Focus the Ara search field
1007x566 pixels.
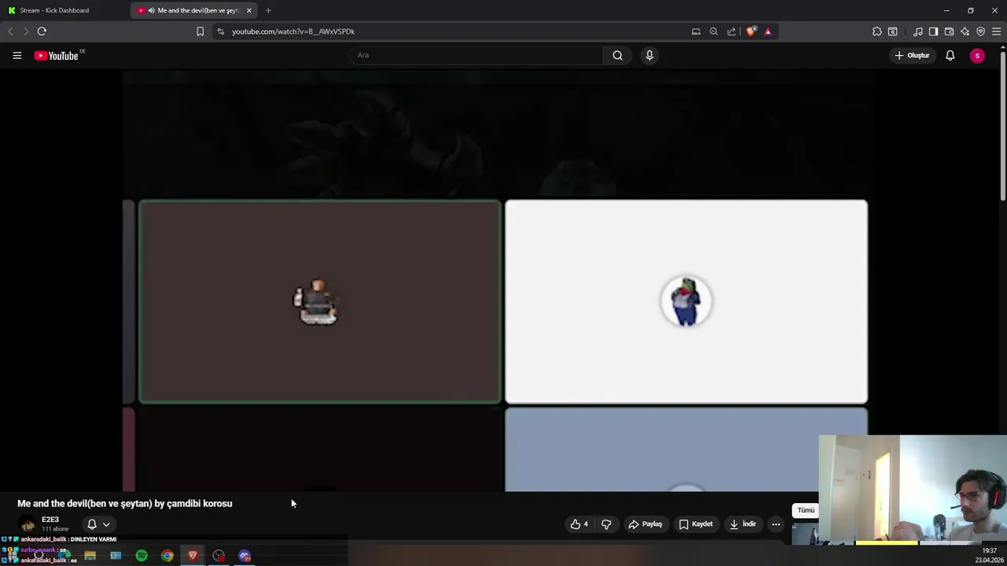(x=477, y=55)
